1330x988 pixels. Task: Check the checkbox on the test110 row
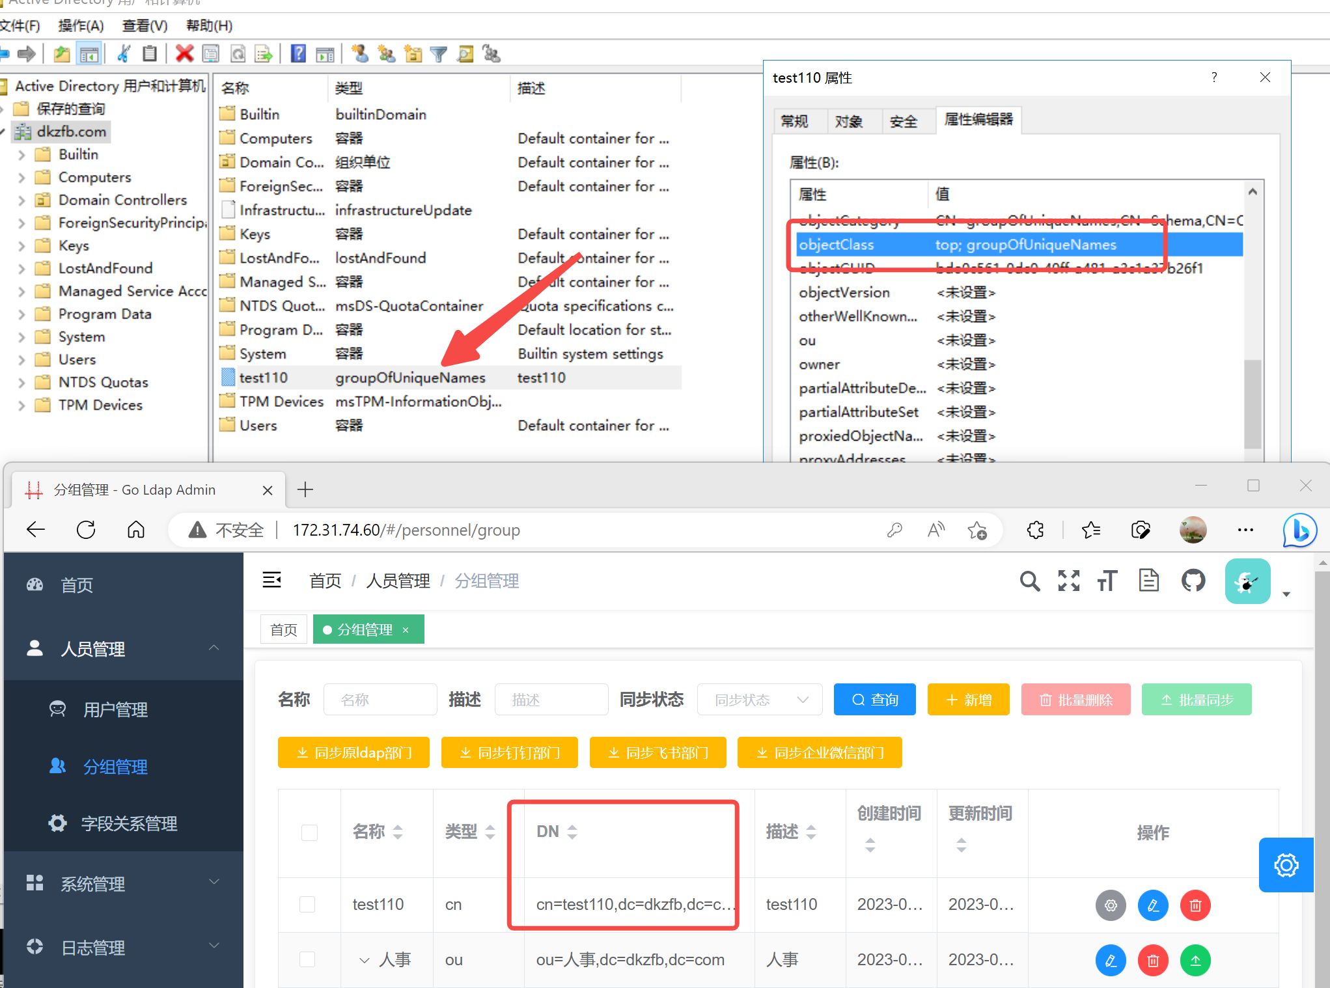[x=307, y=905]
